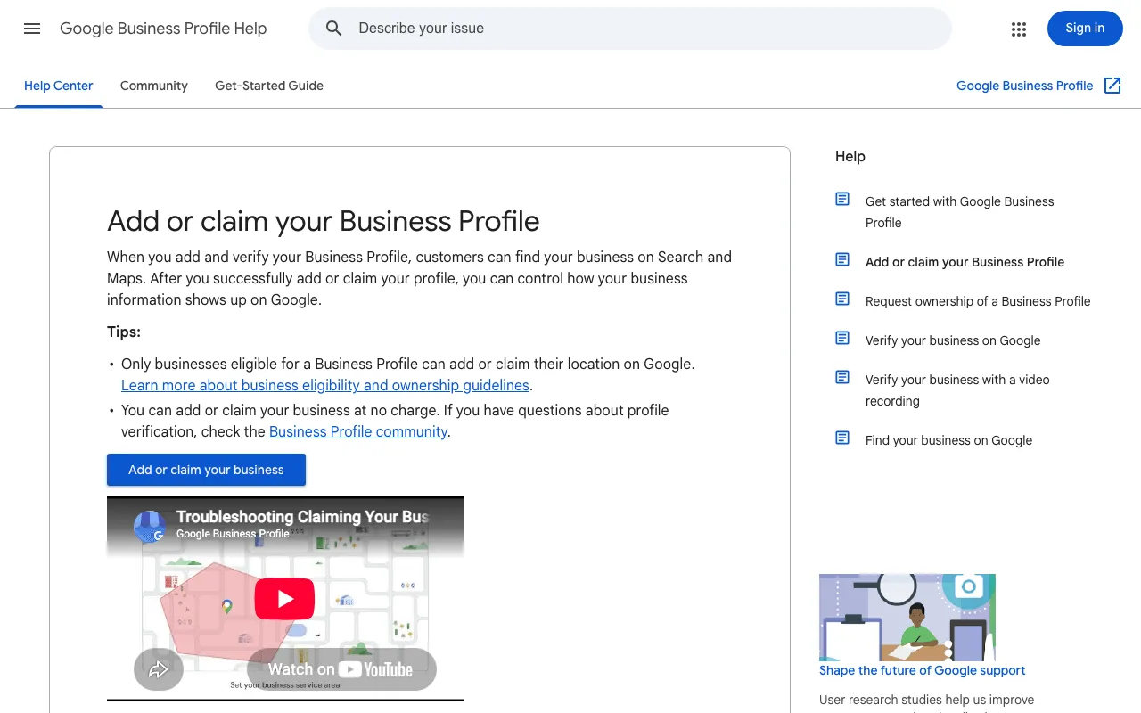Screen dimensions: 1141x713
Task: Open the Community tab
Action: pos(154,86)
